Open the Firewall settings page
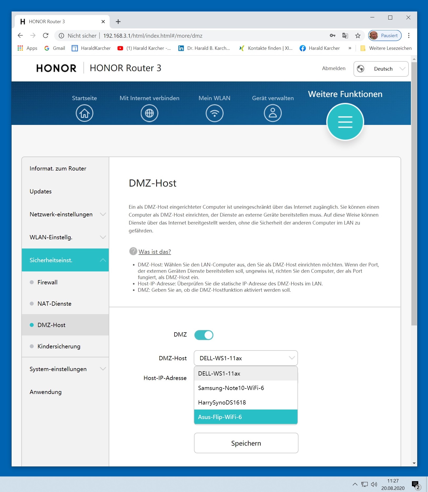The height and width of the screenshot is (492, 428). coord(65,282)
